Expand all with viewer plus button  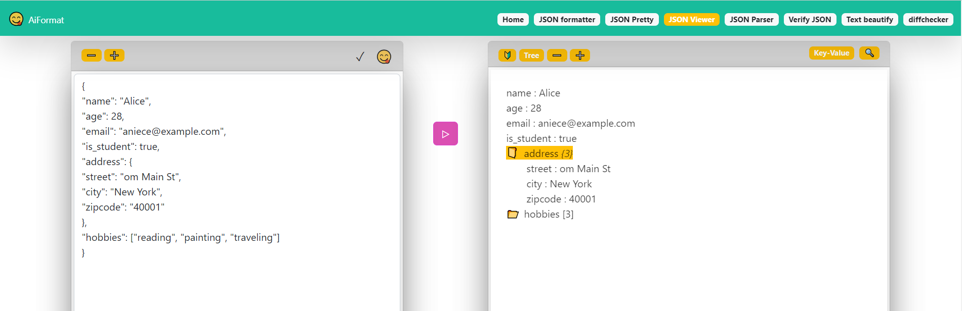(x=580, y=56)
